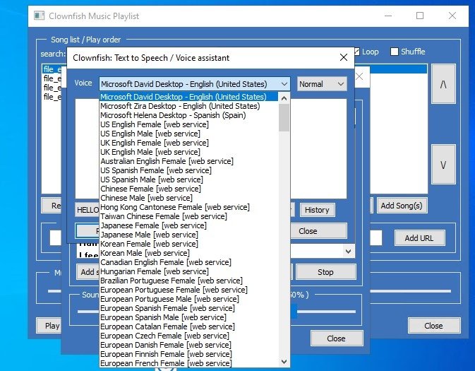Viewport: 475px width, 371px height.
Task: Select European Spanish Male voice
Action: pos(188,317)
